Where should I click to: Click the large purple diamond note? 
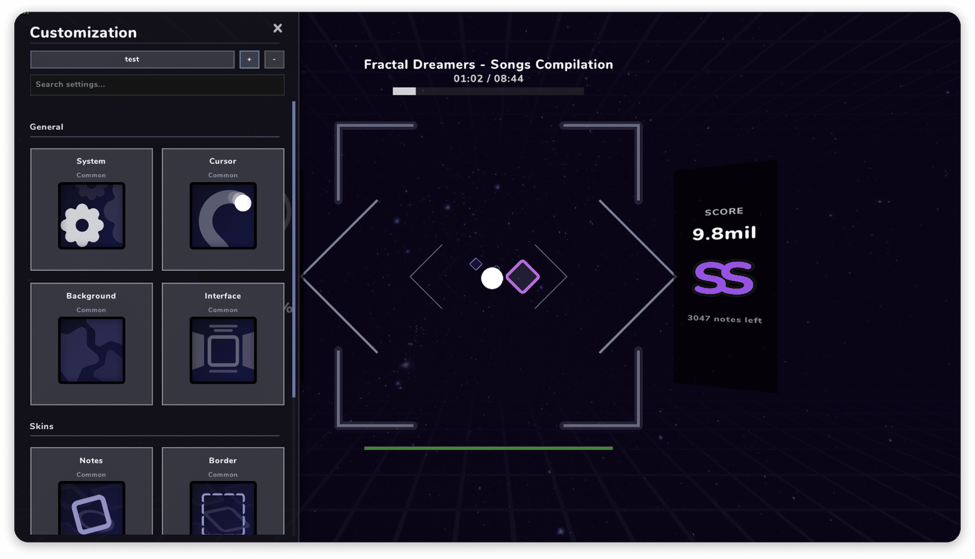pyautogui.click(x=523, y=277)
